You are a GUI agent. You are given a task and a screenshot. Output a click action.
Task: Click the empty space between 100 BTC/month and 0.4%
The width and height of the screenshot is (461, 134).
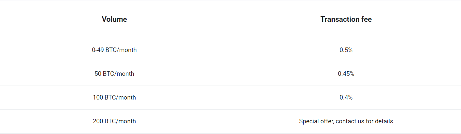238,98
